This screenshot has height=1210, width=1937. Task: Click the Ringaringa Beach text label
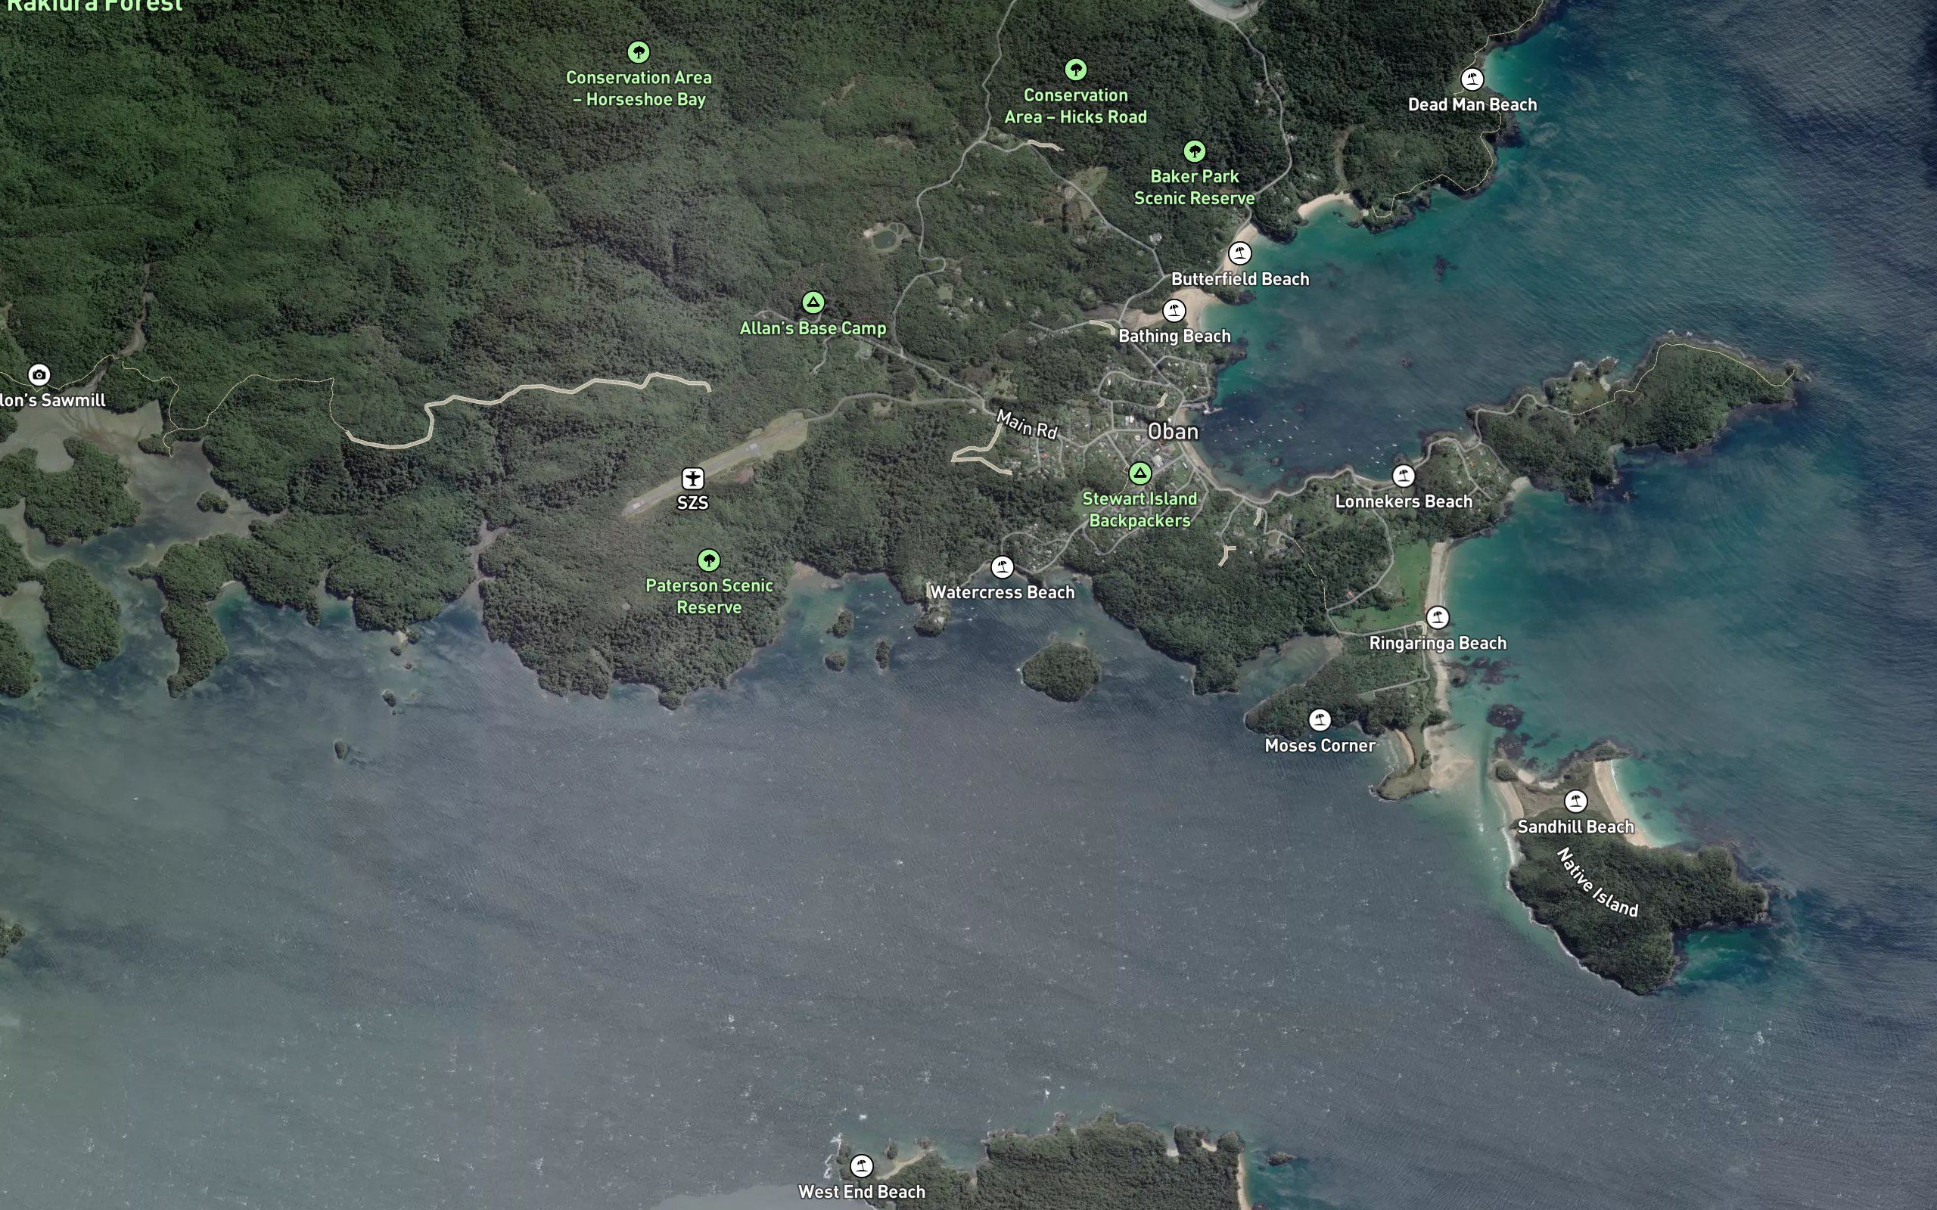1438,644
